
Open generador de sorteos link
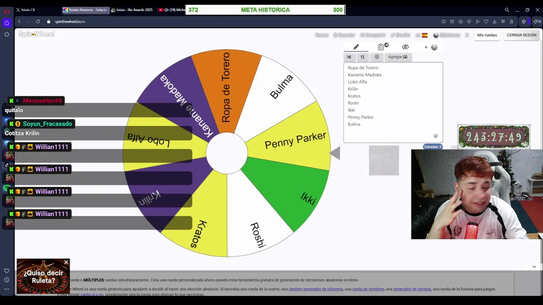[x=412, y=289]
